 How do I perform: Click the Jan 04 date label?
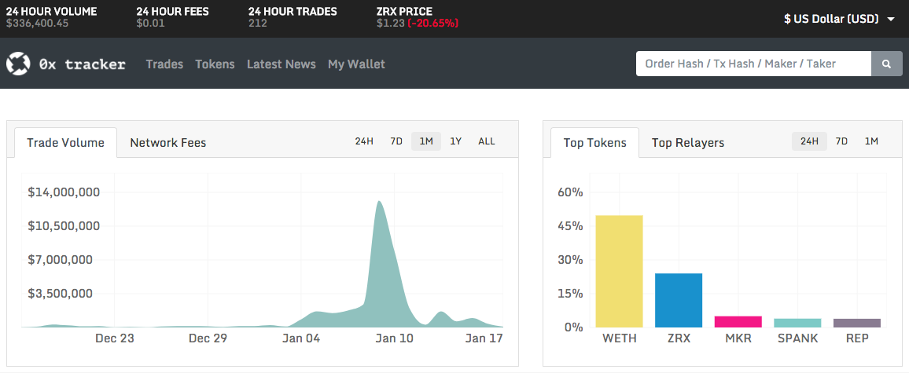(x=301, y=338)
